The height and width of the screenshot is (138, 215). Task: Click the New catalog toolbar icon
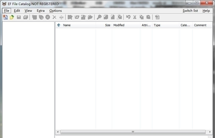(5, 17)
